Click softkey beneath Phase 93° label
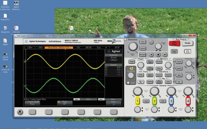 tap(65, 112)
